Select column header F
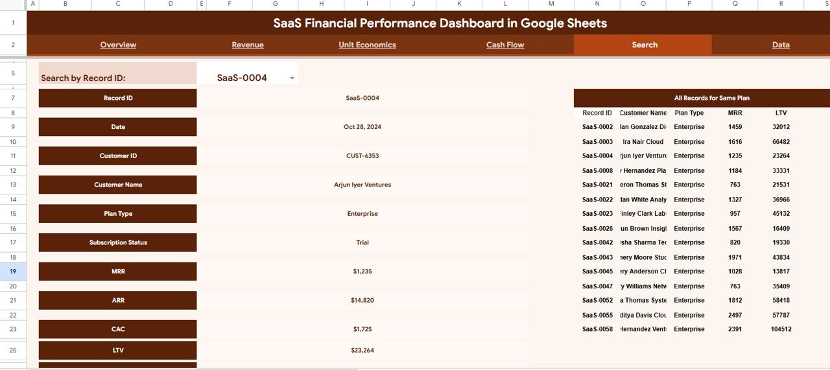830x370 pixels. (x=228, y=5)
